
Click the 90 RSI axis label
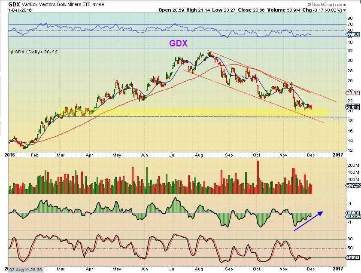[x=350, y=18]
